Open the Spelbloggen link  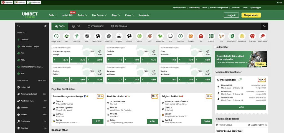pos(255,7)
